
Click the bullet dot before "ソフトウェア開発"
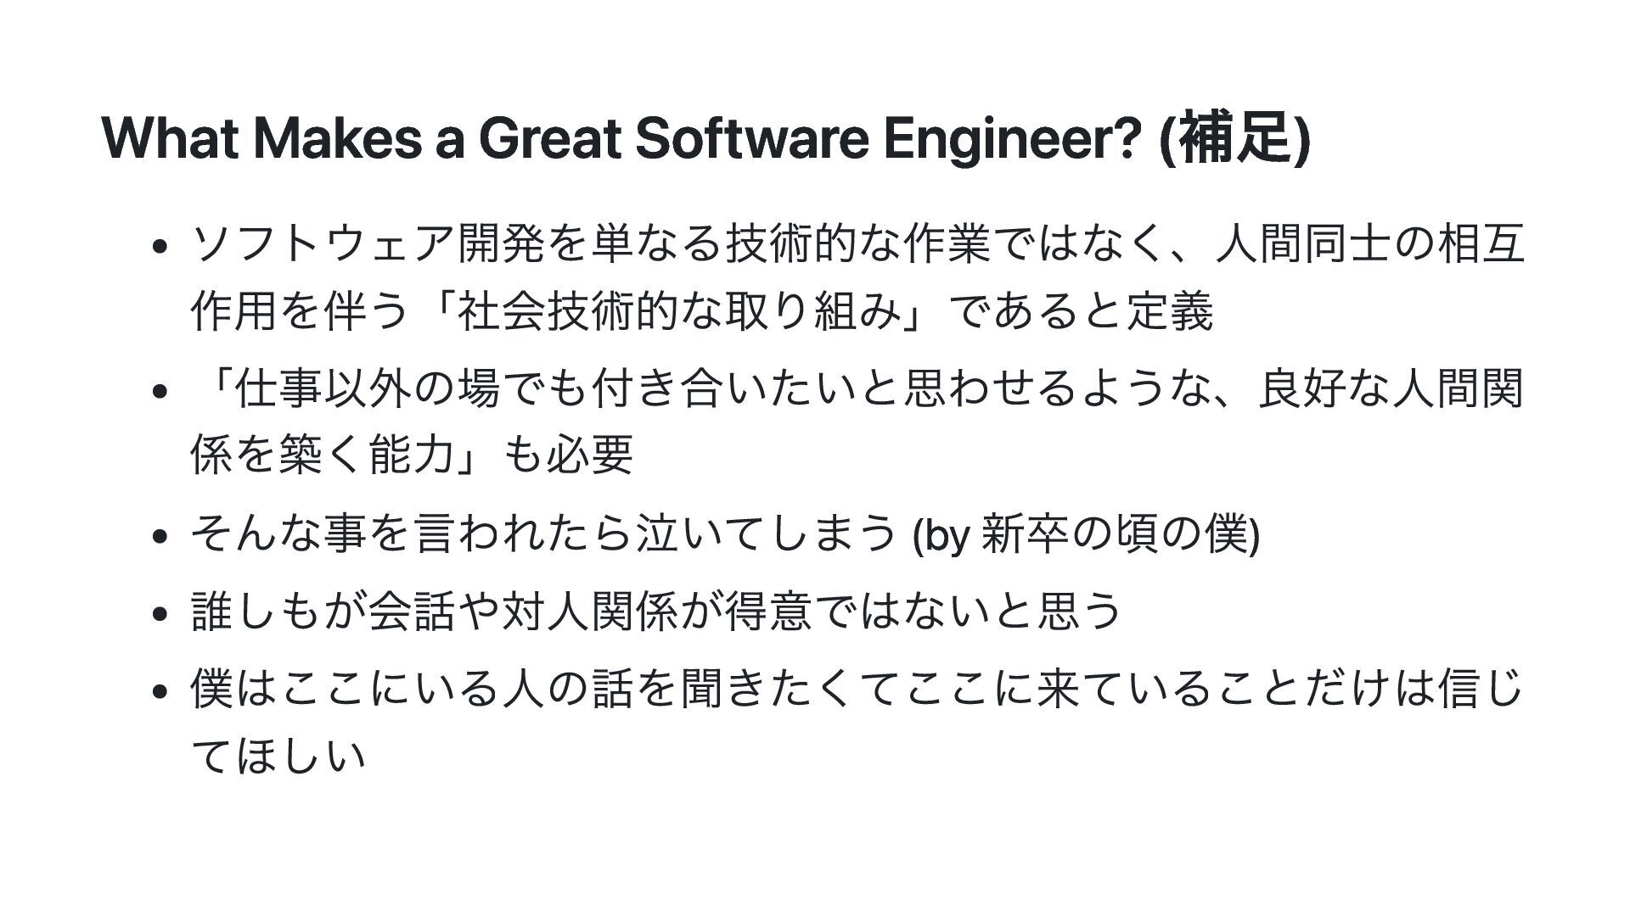(x=159, y=247)
